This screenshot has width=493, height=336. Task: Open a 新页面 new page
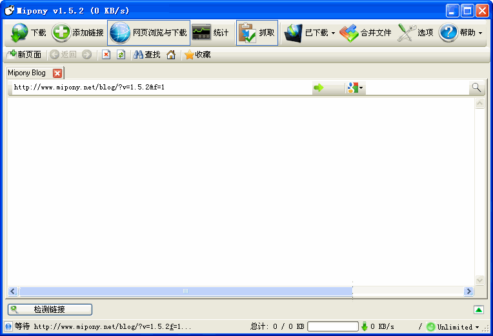coord(25,55)
